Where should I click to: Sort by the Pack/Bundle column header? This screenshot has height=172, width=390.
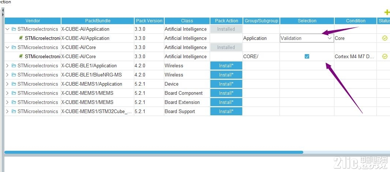click(x=97, y=21)
